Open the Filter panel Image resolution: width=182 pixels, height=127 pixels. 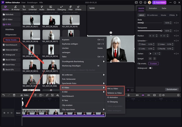click(x=70, y=8)
